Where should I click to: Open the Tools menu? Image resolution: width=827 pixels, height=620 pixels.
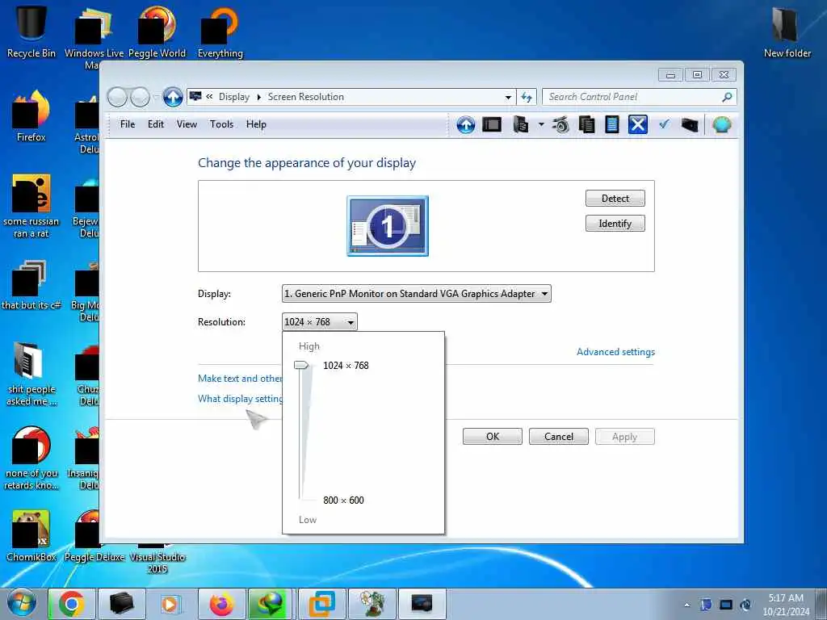[221, 124]
